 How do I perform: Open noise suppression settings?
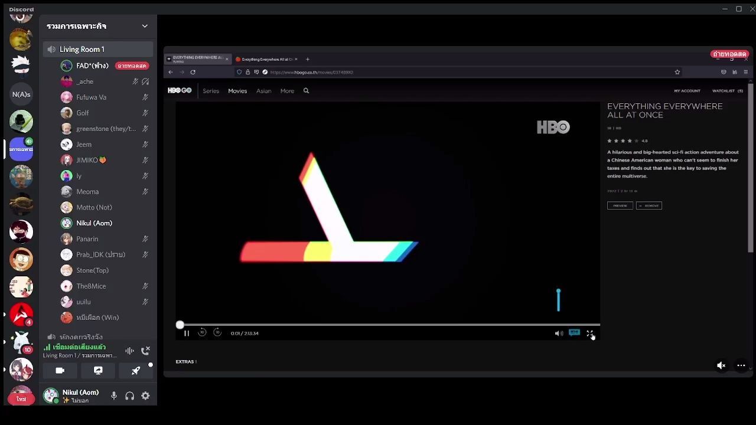tap(129, 351)
